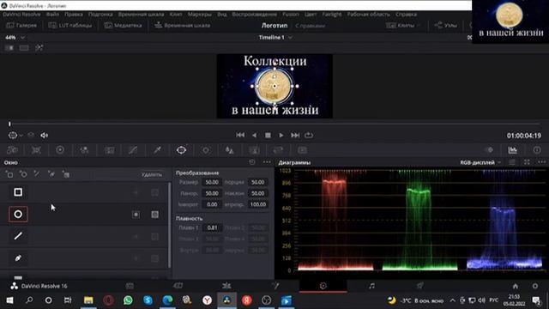
Task: Toggle the circle window preset
Action: point(18,214)
